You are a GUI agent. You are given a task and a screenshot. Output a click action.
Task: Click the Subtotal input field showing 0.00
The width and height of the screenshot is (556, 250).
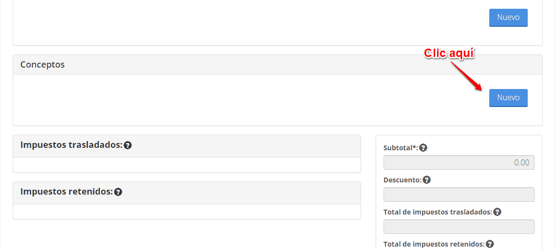pos(459,162)
